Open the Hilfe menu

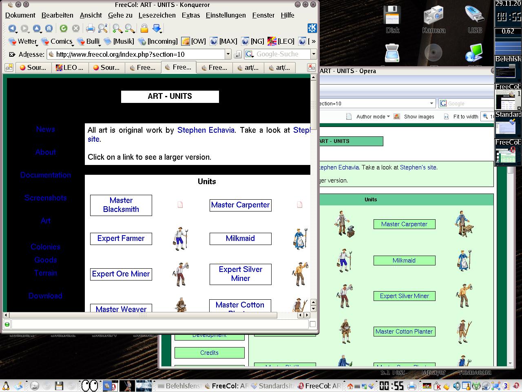(x=288, y=15)
